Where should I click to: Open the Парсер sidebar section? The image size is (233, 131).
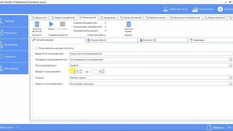click(14, 21)
